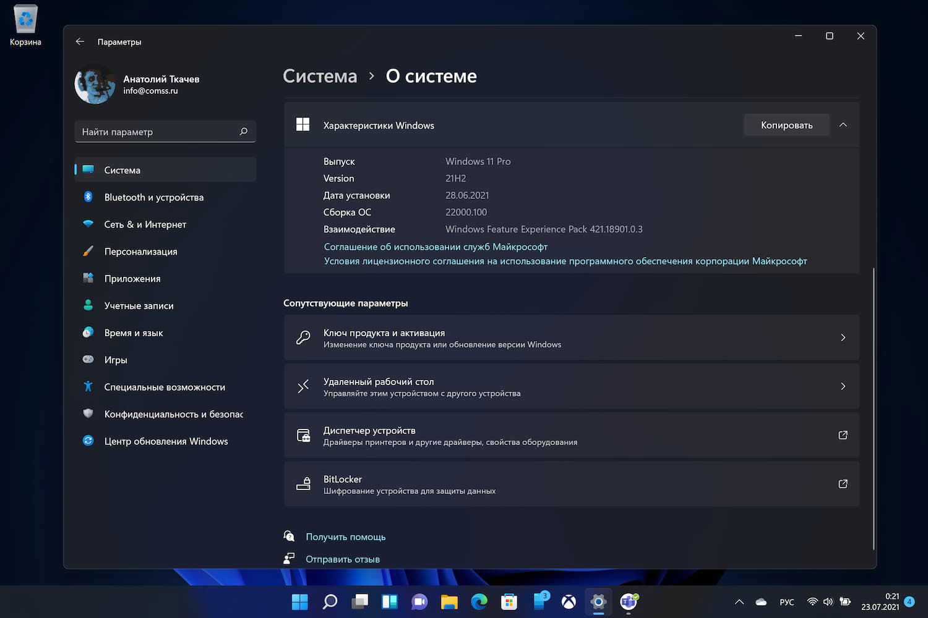Image resolution: width=928 pixels, height=618 pixels.
Task: Expand 'Удаленный рабочий стол' arrow
Action: coord(843,386)
